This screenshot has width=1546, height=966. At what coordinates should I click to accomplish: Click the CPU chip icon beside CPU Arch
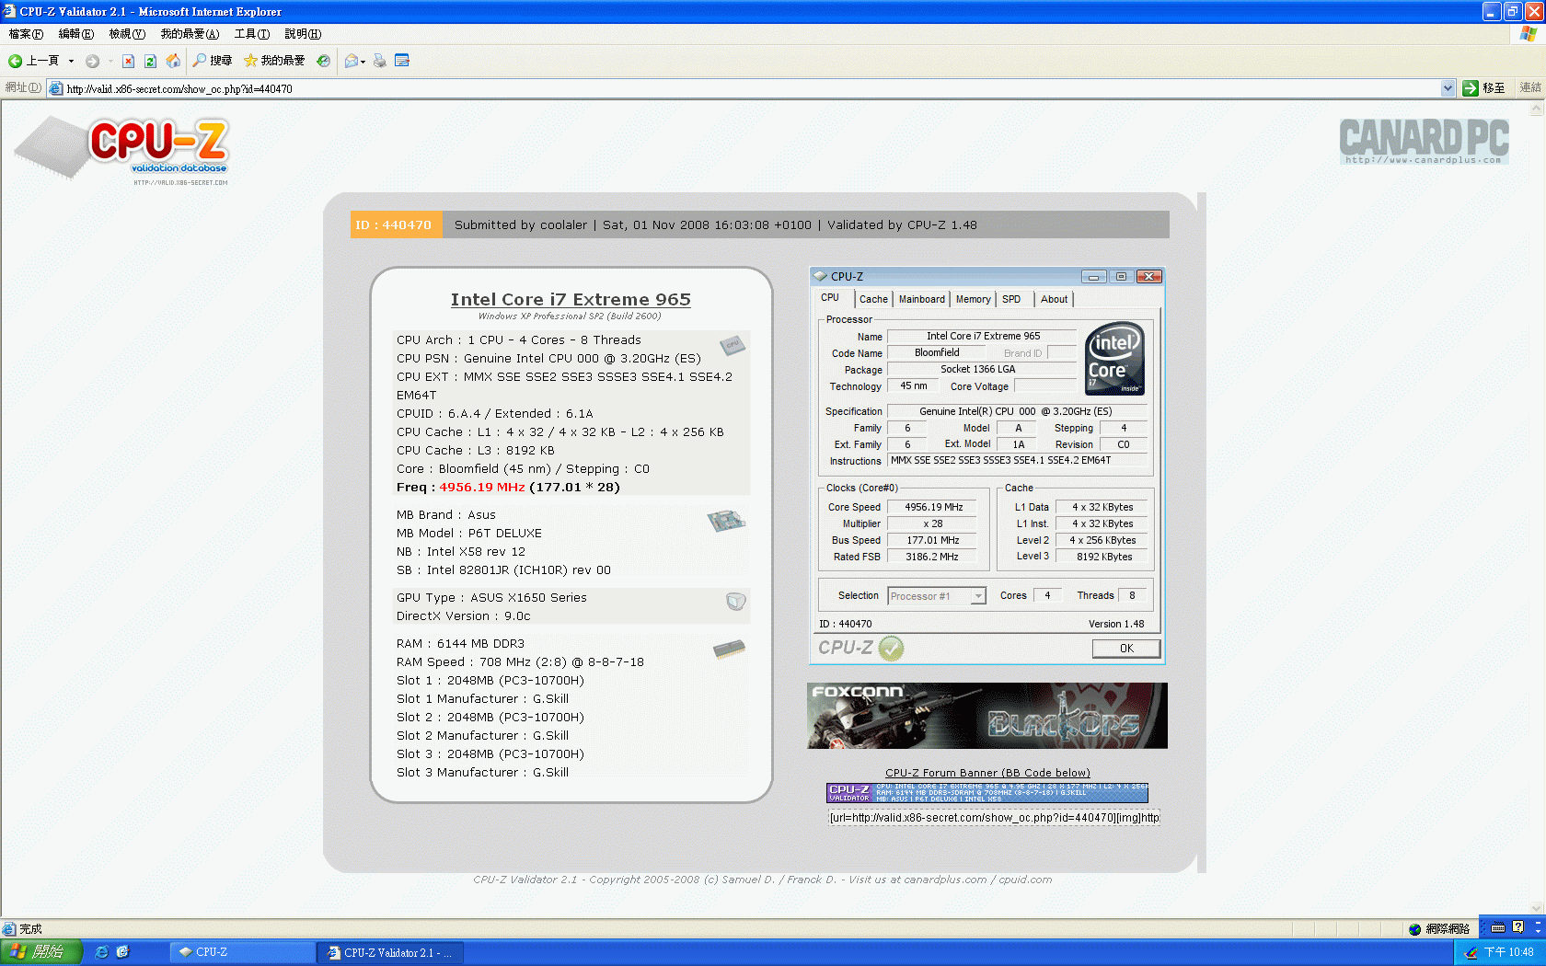pos(733,345)
